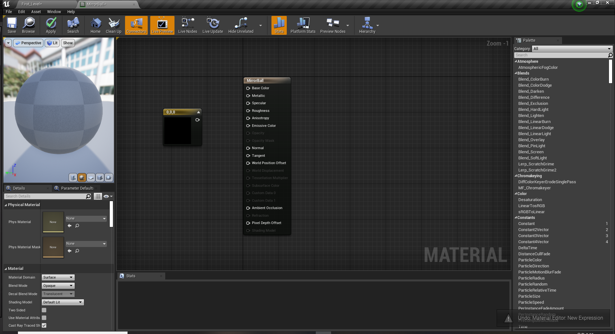
Task: Open the Help menu
Action: click(x=71, y=11)
